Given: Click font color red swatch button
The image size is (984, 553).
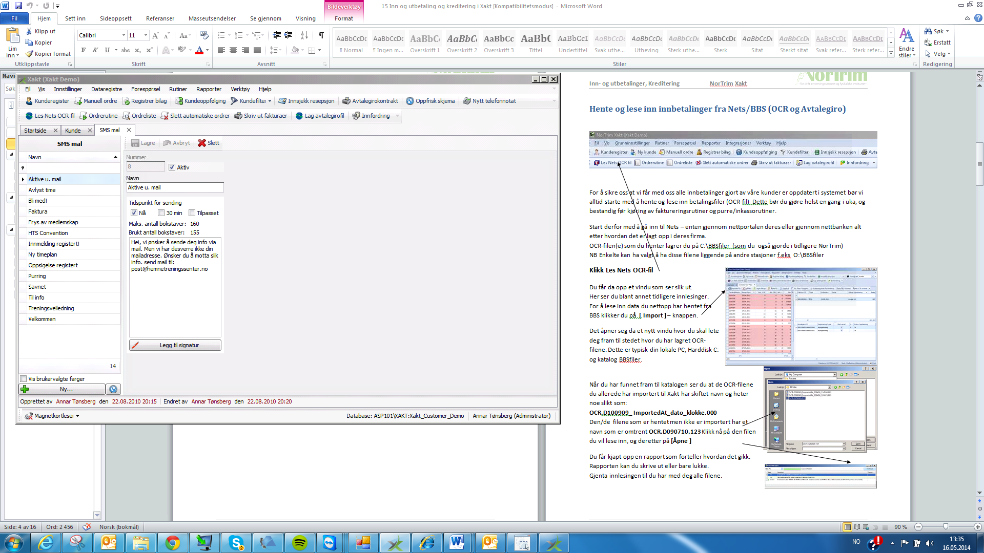Looking at the screenshot, I should (199, 50).
